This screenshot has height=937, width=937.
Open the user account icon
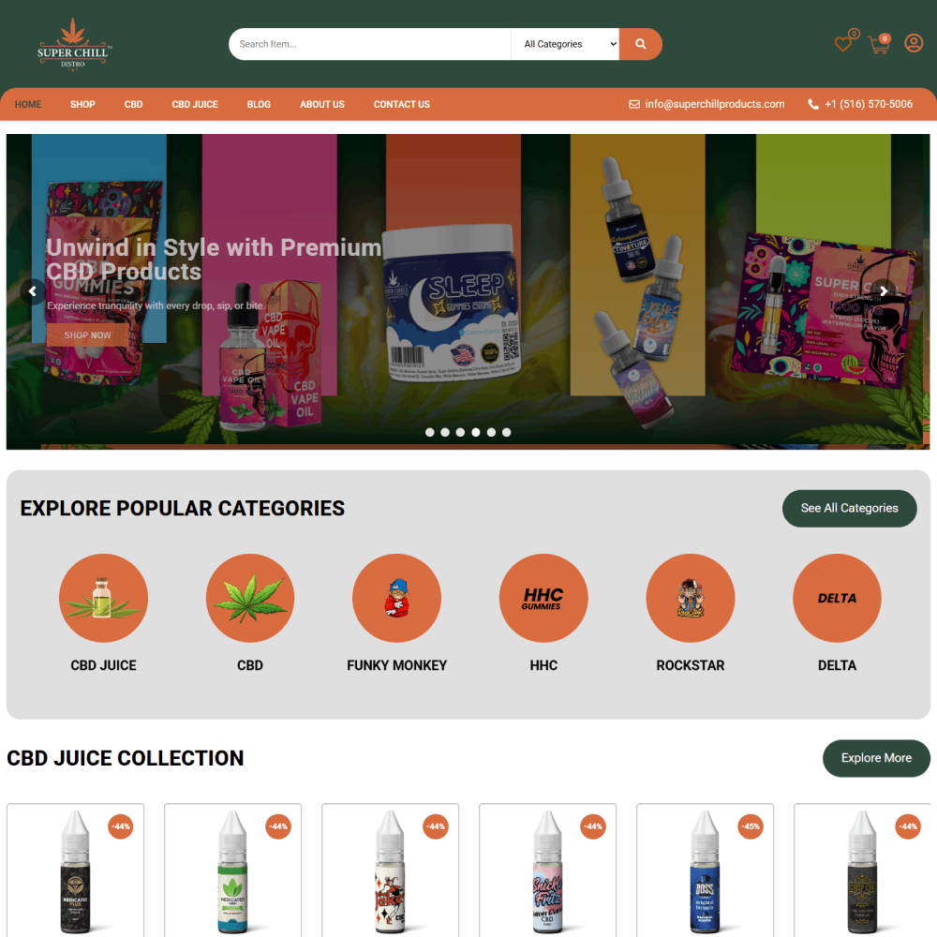913,44
